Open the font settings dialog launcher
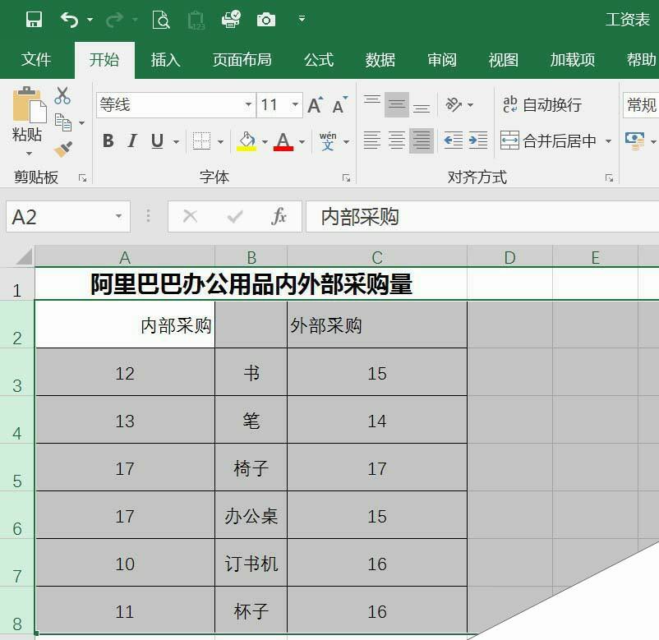The image size is (659, 640). 346,178
